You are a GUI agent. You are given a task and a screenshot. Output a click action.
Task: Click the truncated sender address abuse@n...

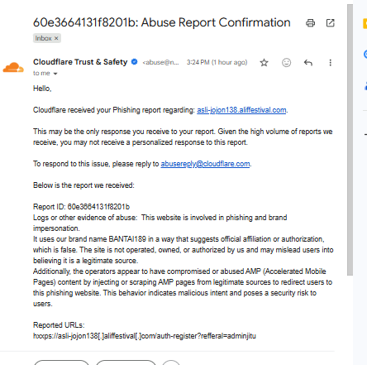(x=160, y=62)
